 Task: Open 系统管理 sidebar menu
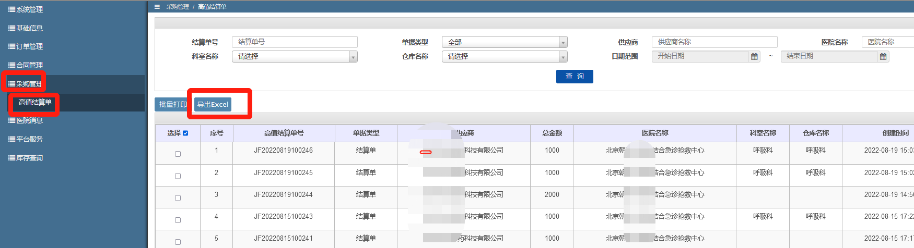[x=26, y=9]
